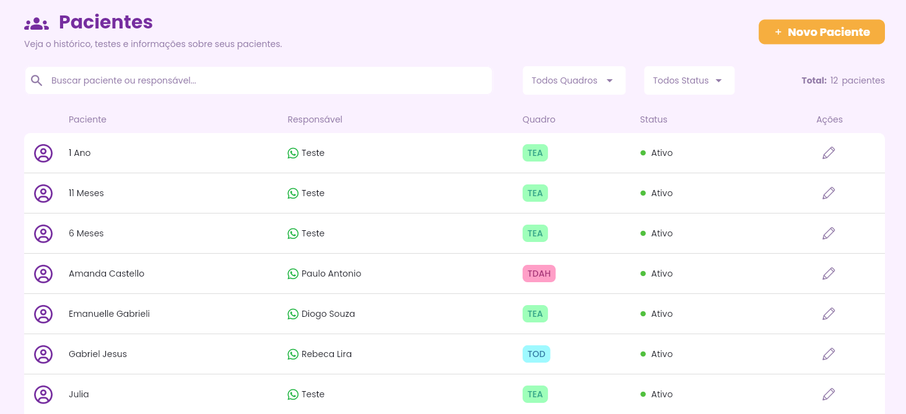Sort by Paciente column header
The image size is (906, 414).
87,119
